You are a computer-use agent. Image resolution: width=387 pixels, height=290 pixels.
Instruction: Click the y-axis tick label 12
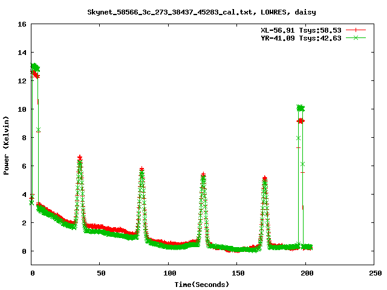(x=22, y=81)
